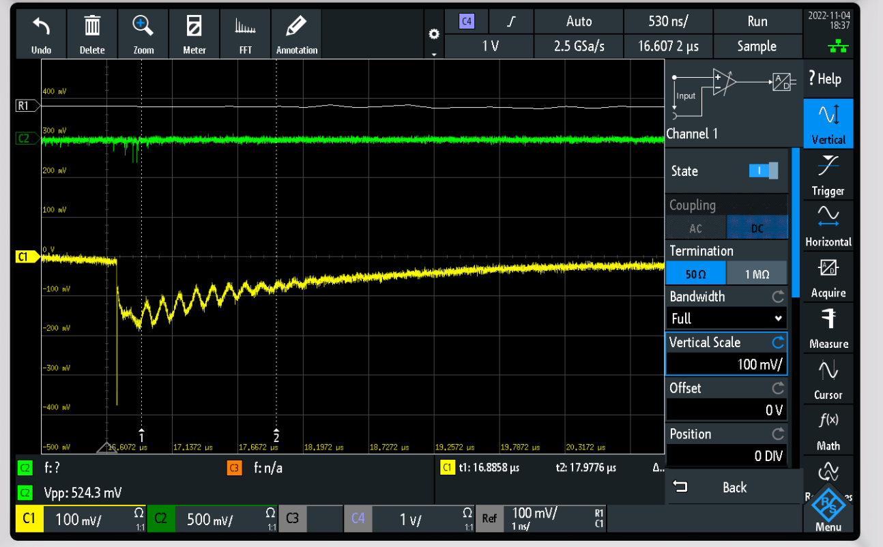Open the Horizontal settings tab
Image resolution: width=883 pixels, height=547 pixels.
[x=828, y=225]
